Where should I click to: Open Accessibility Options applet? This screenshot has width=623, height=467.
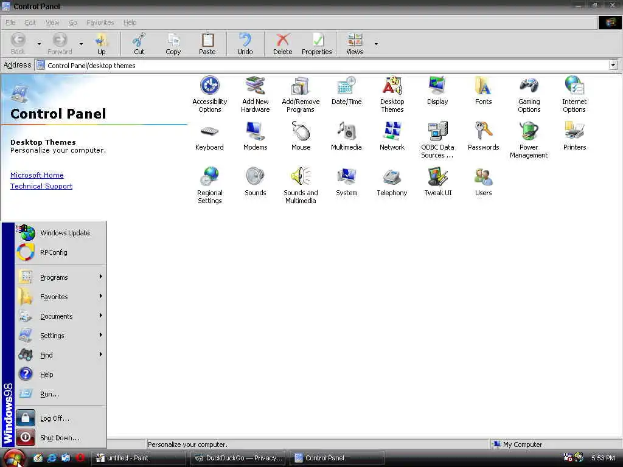210,94
